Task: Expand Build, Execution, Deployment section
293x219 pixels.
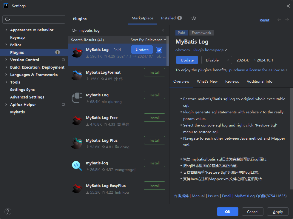Action: [x=6, y=67]
